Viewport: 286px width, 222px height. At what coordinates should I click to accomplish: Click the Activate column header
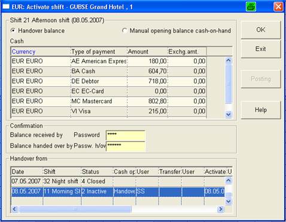pos(215,171)
